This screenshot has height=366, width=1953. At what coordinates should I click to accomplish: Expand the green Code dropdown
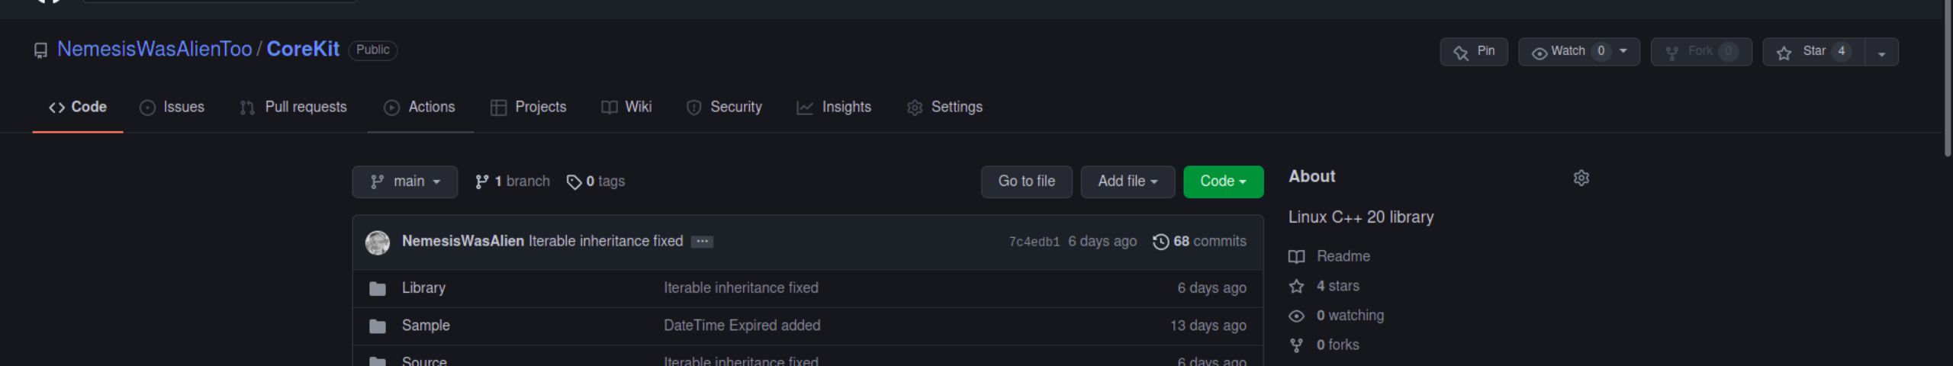(1222, 181)
